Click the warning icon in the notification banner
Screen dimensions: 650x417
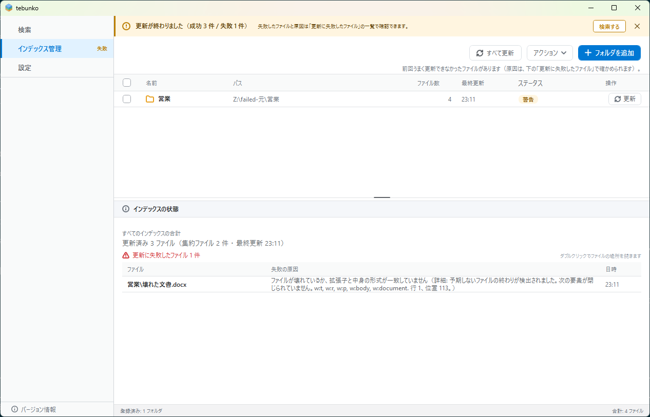click(126, 26)
